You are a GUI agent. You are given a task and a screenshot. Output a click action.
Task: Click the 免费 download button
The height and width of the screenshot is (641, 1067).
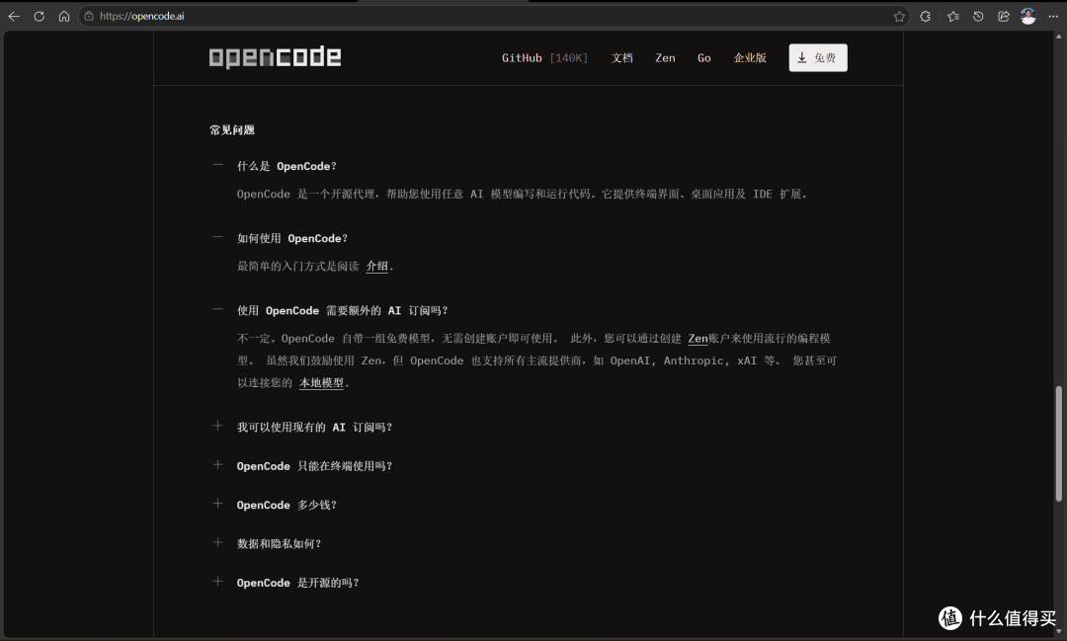pyautogui.click(x=818, y=58)
